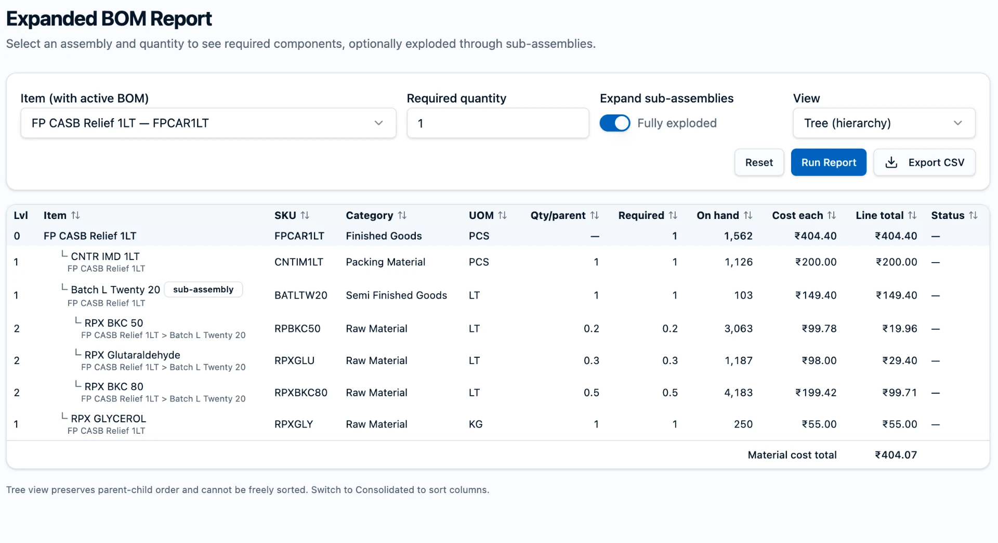This screenshot has height=543, width=998.
Task: Sort by Line total arrows icon
Action: click(912, 215)
